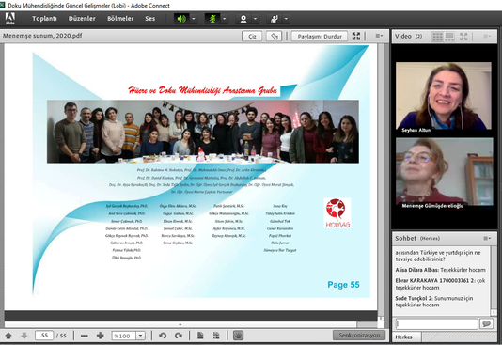
Task: Switch video pod to grid layout
Action: click(x=437, y=37)
